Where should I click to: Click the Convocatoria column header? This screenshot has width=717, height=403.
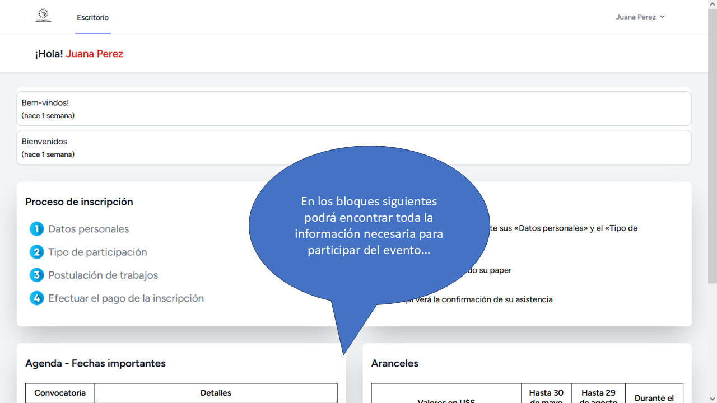click(x=60, y=393)
